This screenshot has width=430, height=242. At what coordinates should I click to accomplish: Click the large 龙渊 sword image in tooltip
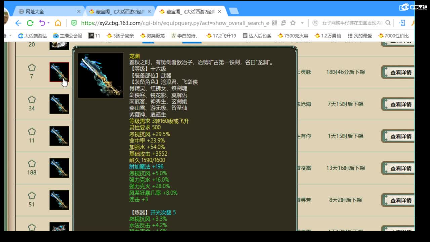click(100, 75)
